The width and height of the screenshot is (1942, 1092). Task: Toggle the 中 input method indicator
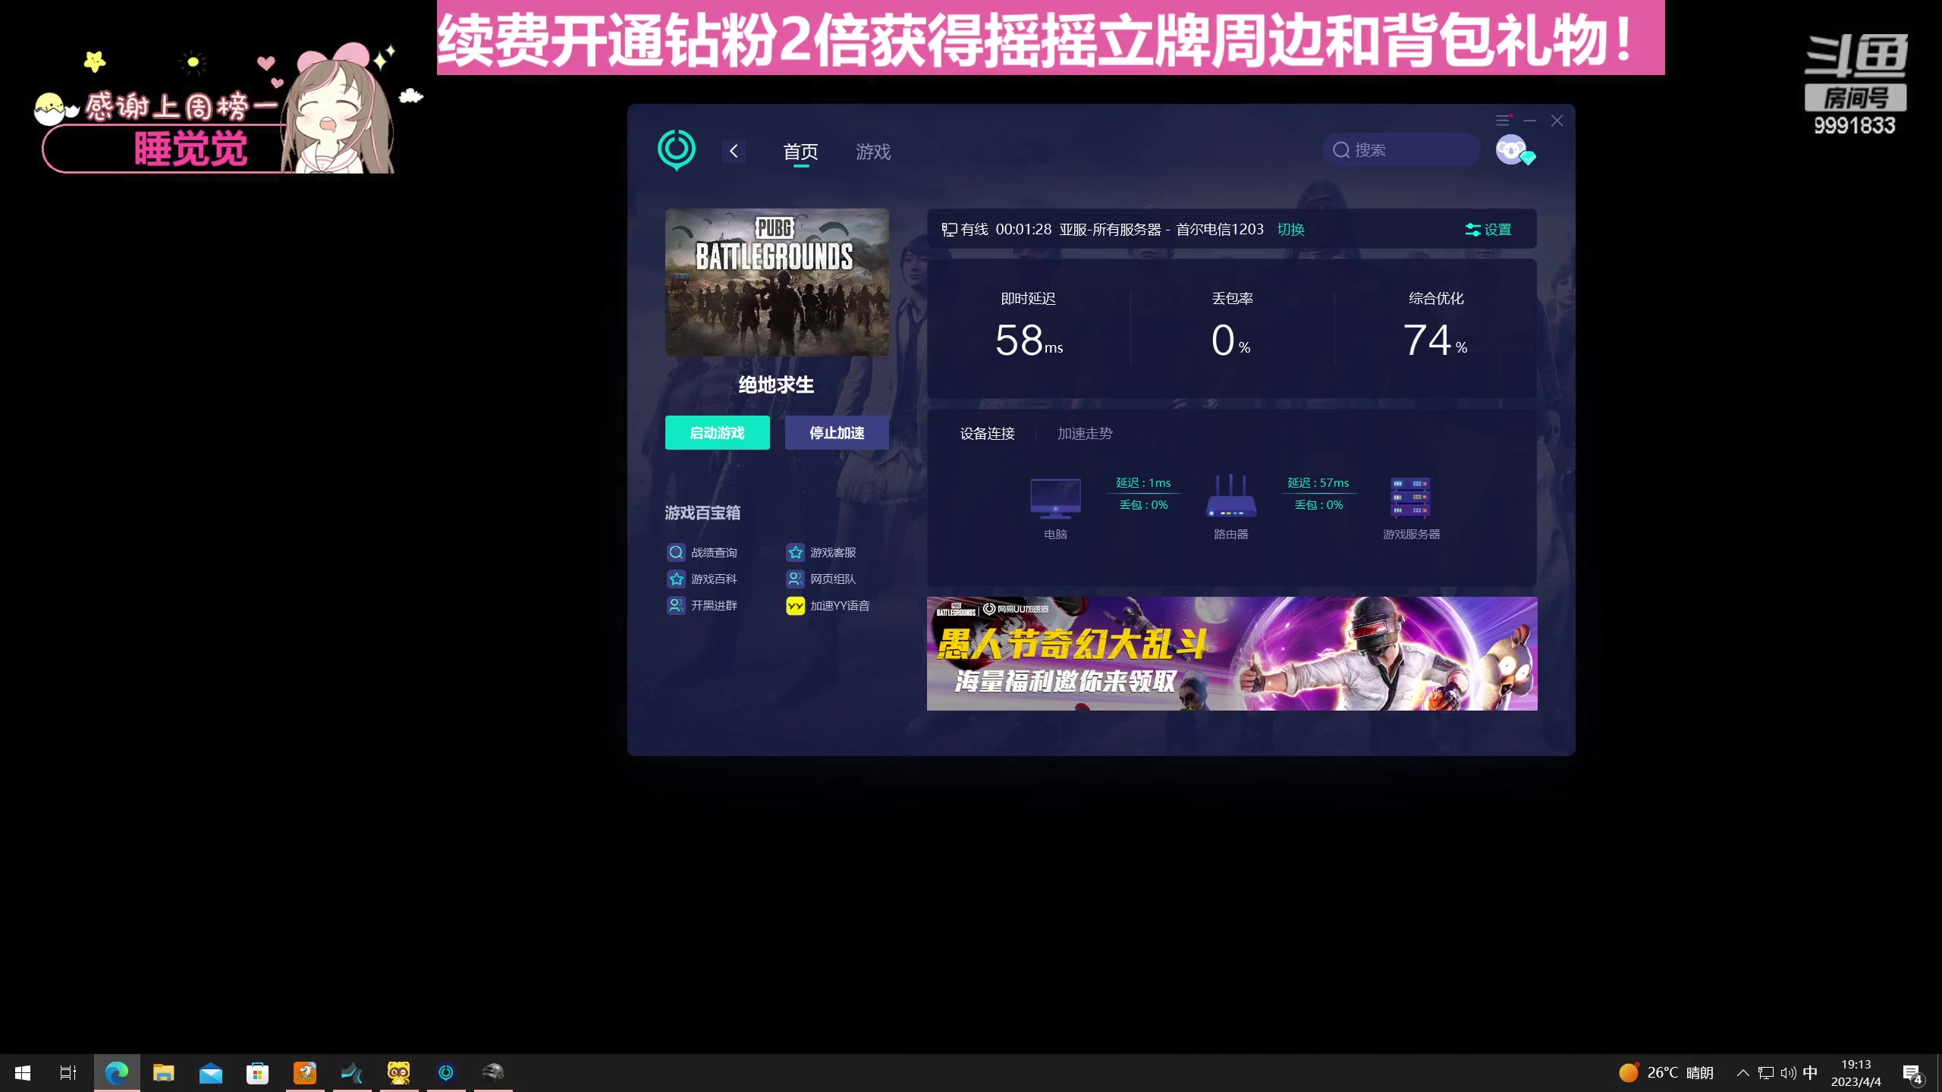point(1810,1073)
